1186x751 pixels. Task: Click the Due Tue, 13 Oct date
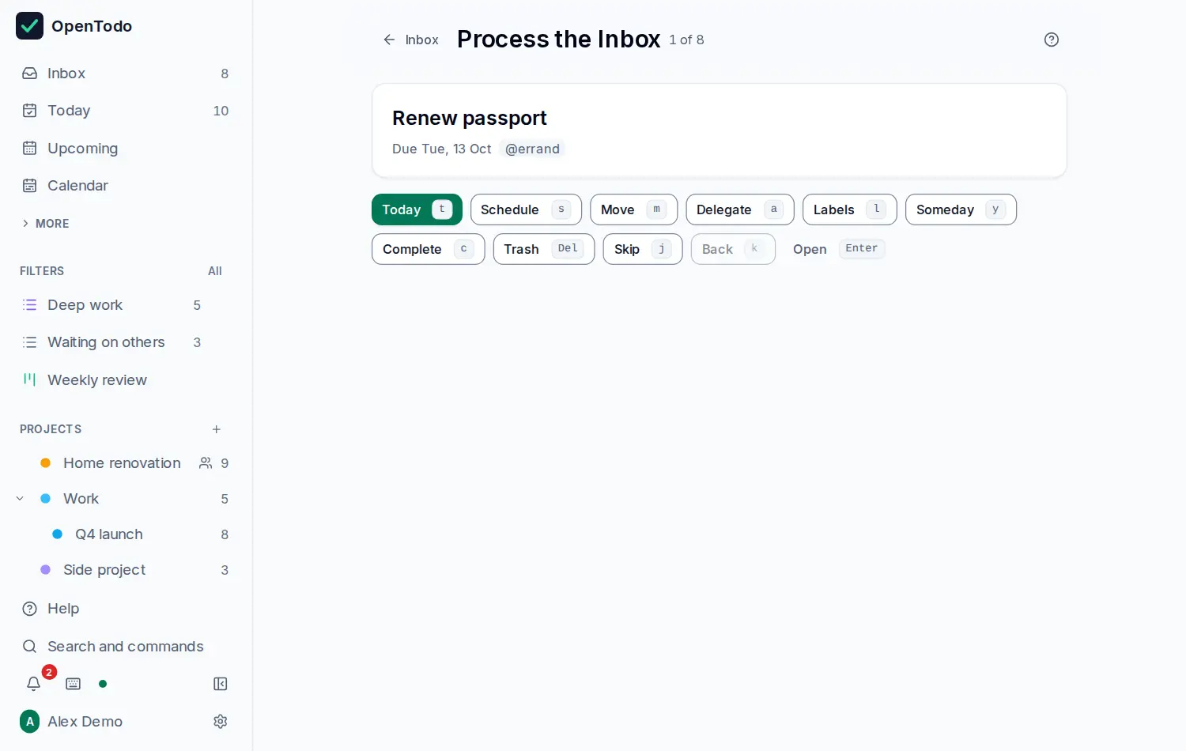click(442, 149)
